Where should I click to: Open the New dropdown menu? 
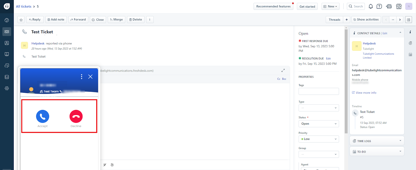(330, 6)
